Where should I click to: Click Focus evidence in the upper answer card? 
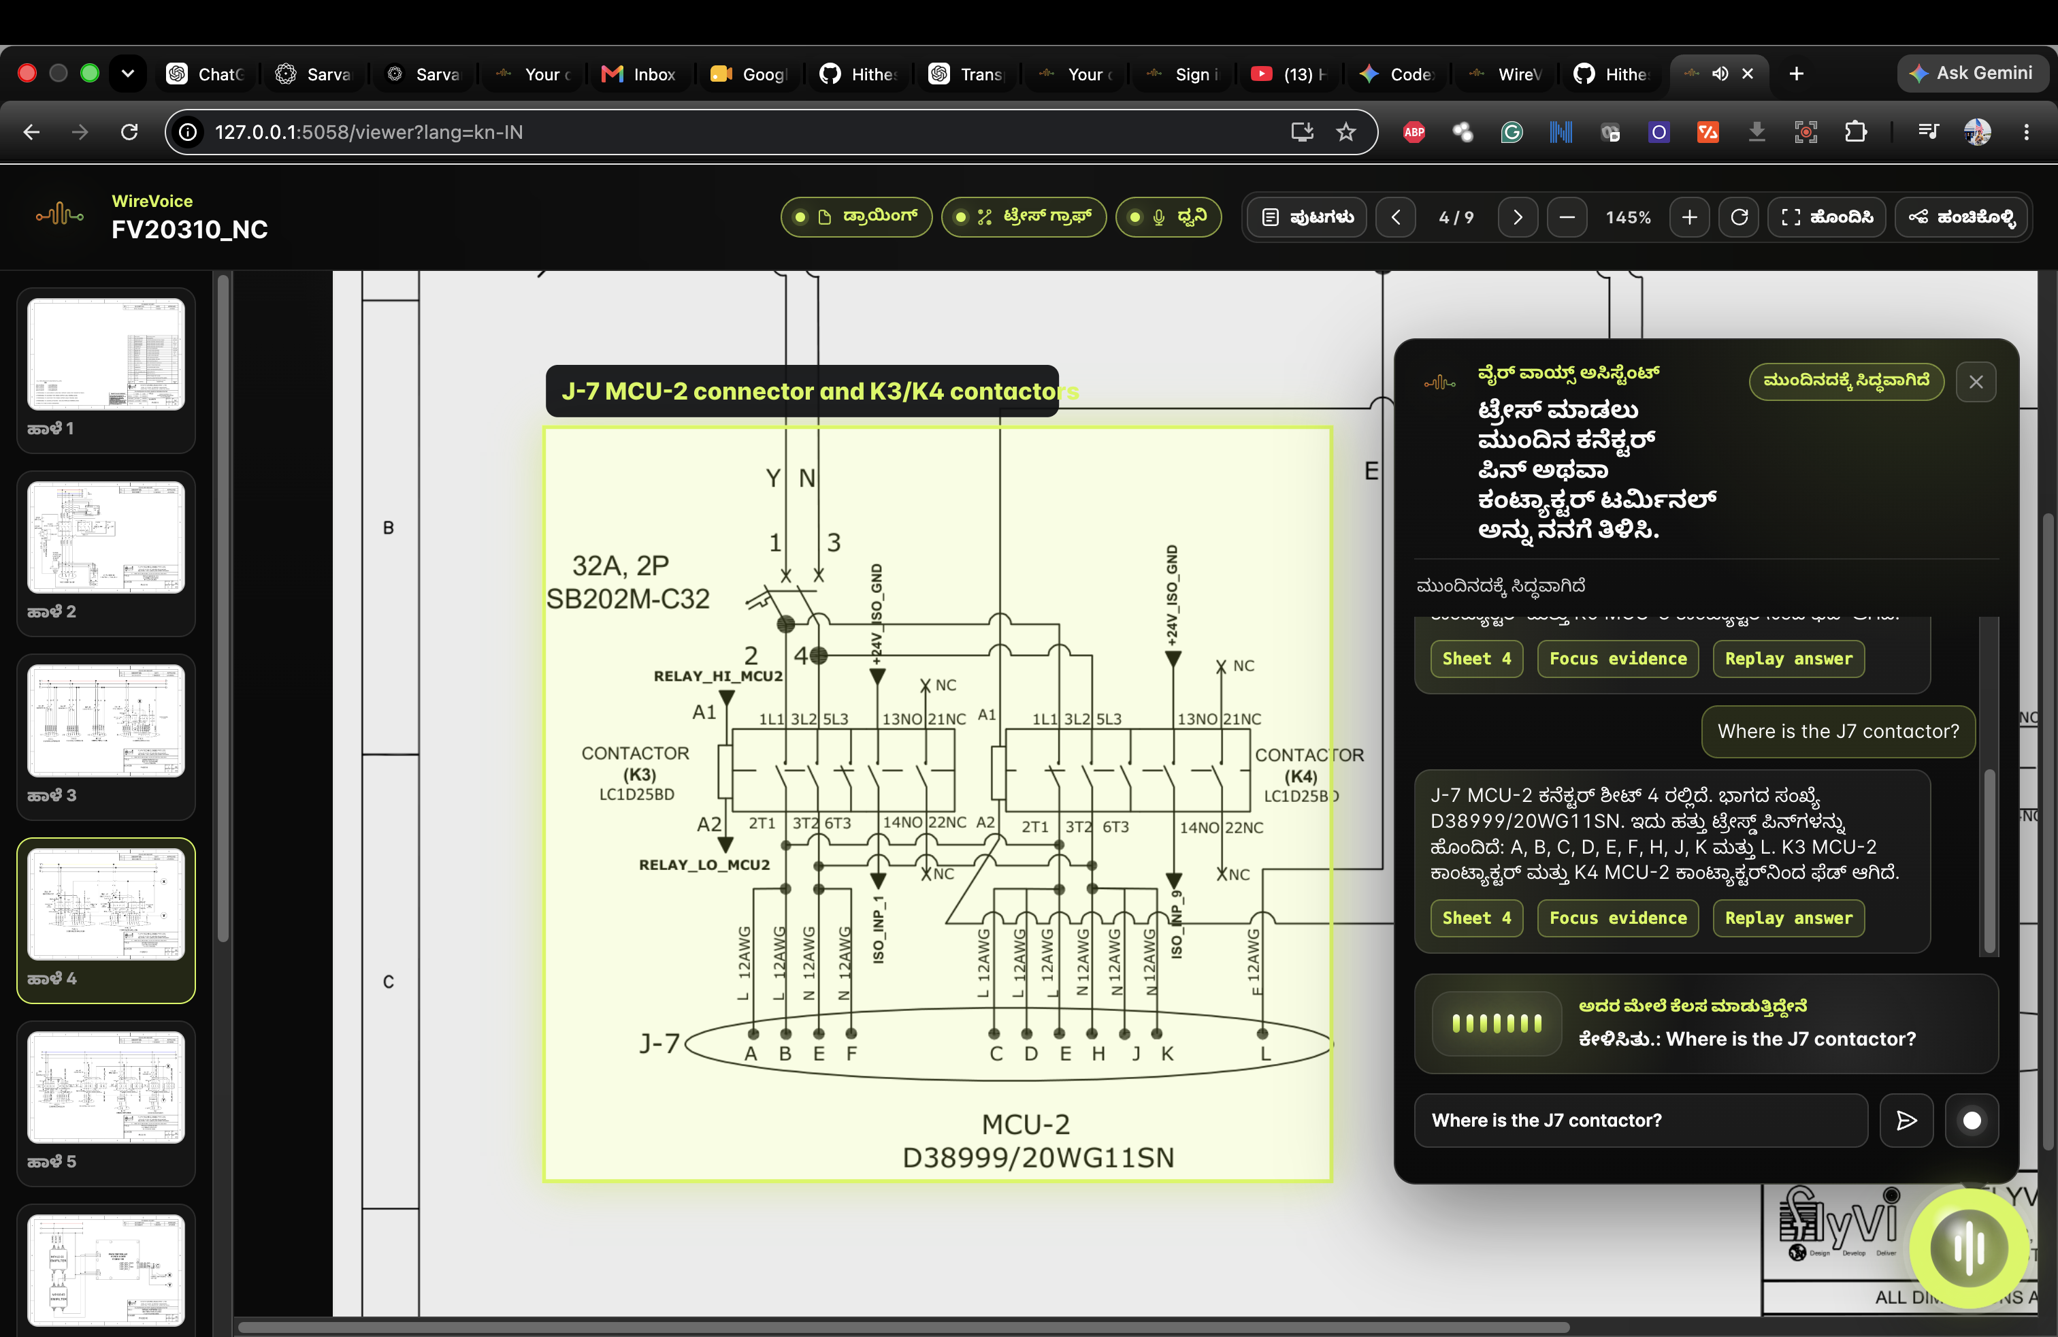pyautogui.click(x=1618, y=658)
